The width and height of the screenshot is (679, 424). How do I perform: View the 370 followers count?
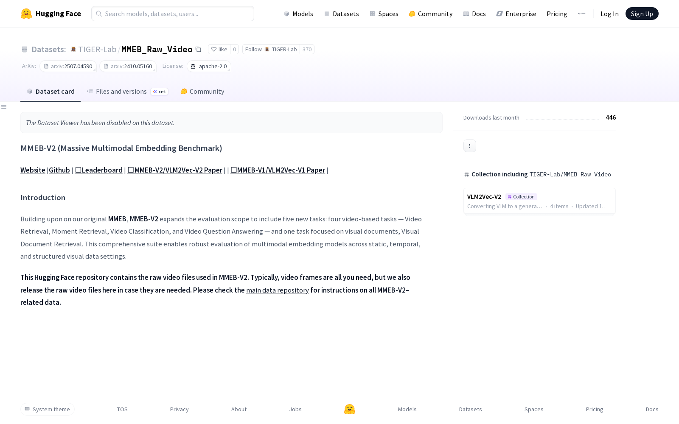[x=307, y=49]
